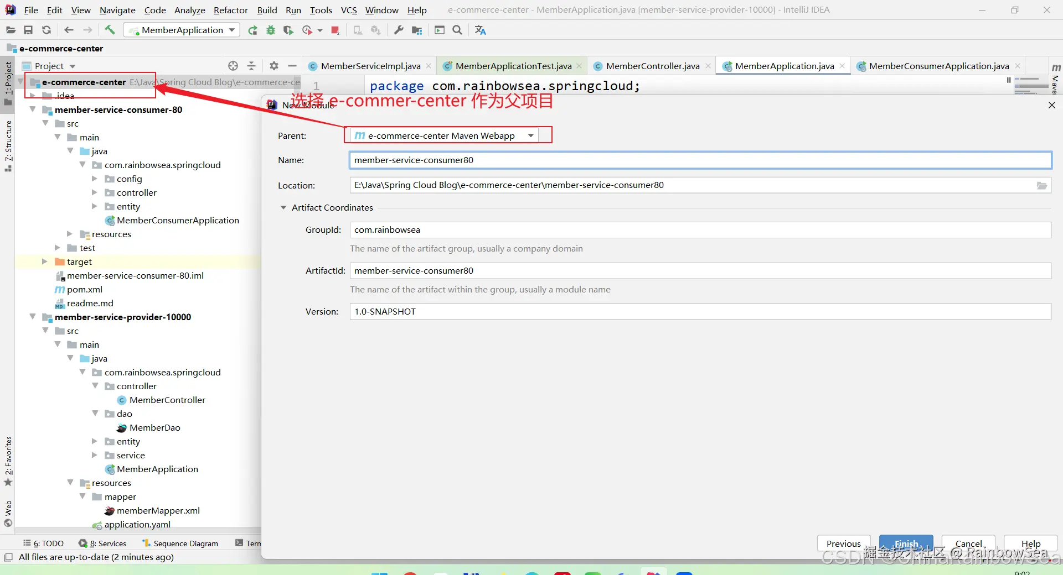Viewport: 1063px width, 575px height.
Task: Collapse the member-service-consumer-80 module
Action: [x=33, y=109]
